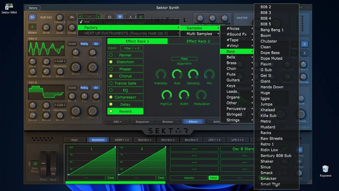Click the OSC A Pan knob
The width and height of the screenshot is (339, 191).
[75, 52]
